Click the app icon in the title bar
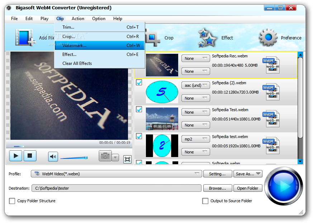 pos(9,8)
